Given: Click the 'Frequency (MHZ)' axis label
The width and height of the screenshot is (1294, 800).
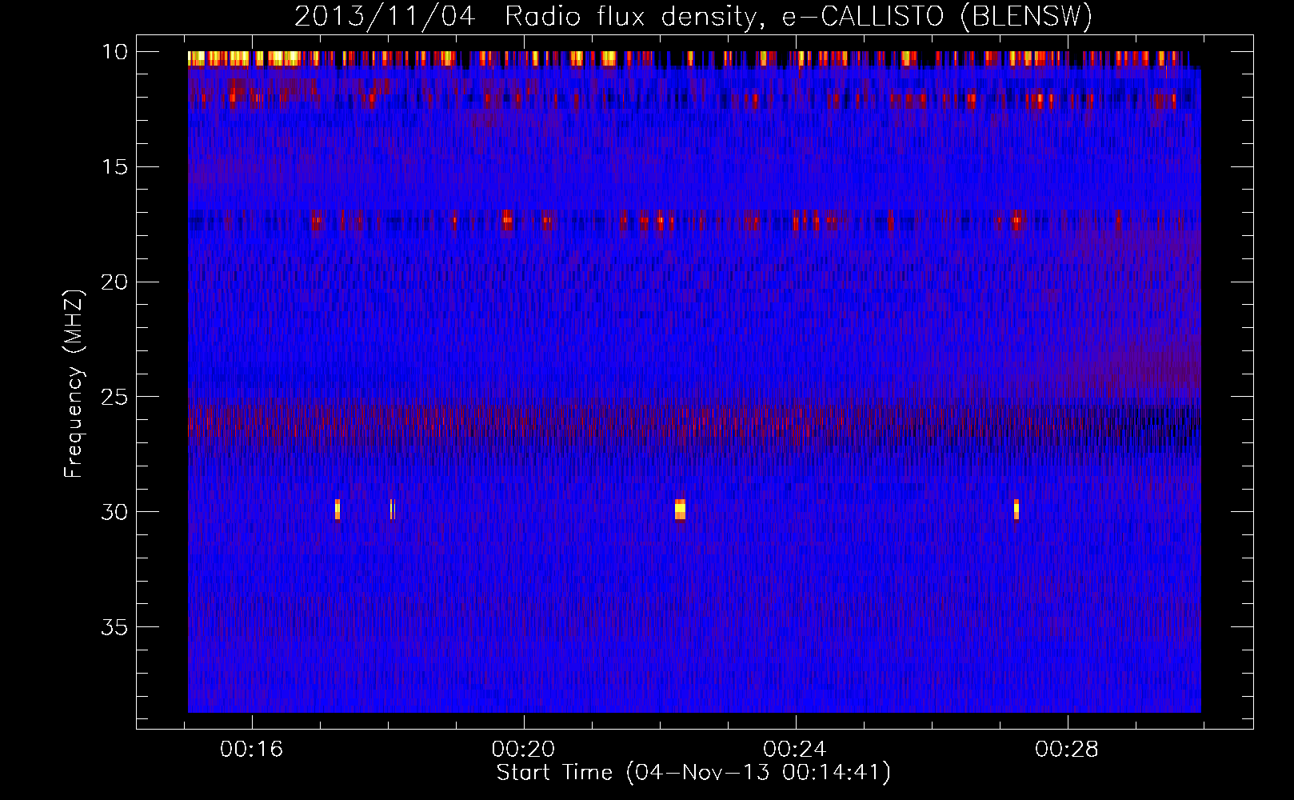Looking at the screenshot, I should (73, 384).
